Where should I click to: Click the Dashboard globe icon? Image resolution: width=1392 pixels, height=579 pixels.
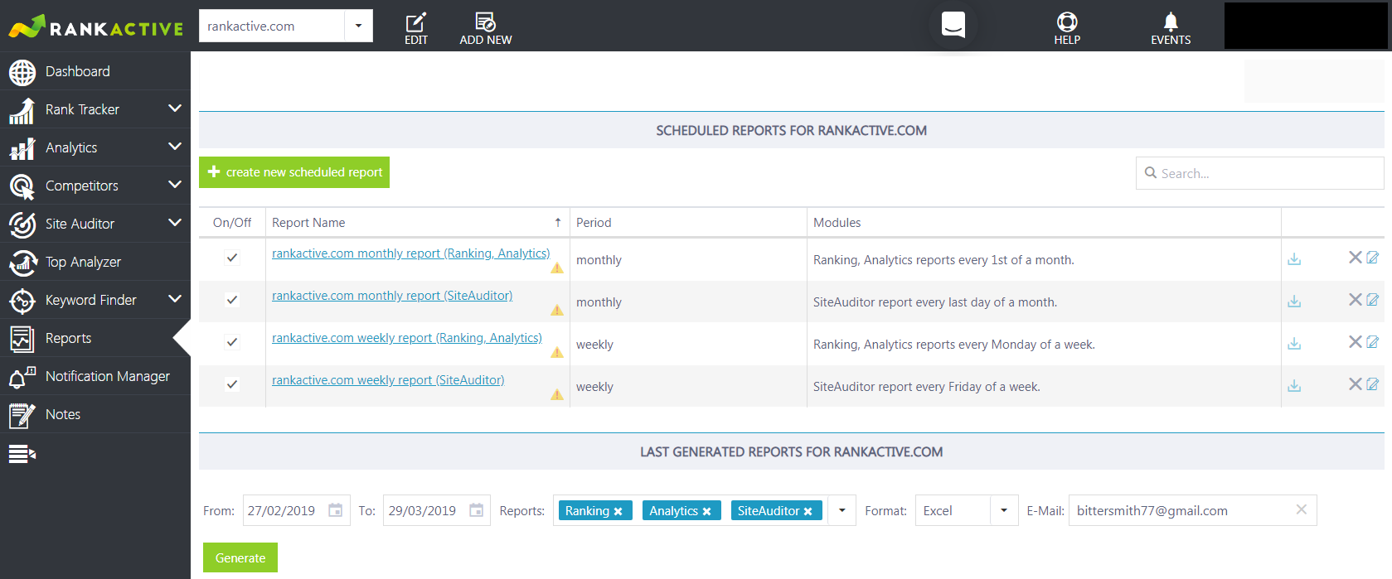pos(22,72)
